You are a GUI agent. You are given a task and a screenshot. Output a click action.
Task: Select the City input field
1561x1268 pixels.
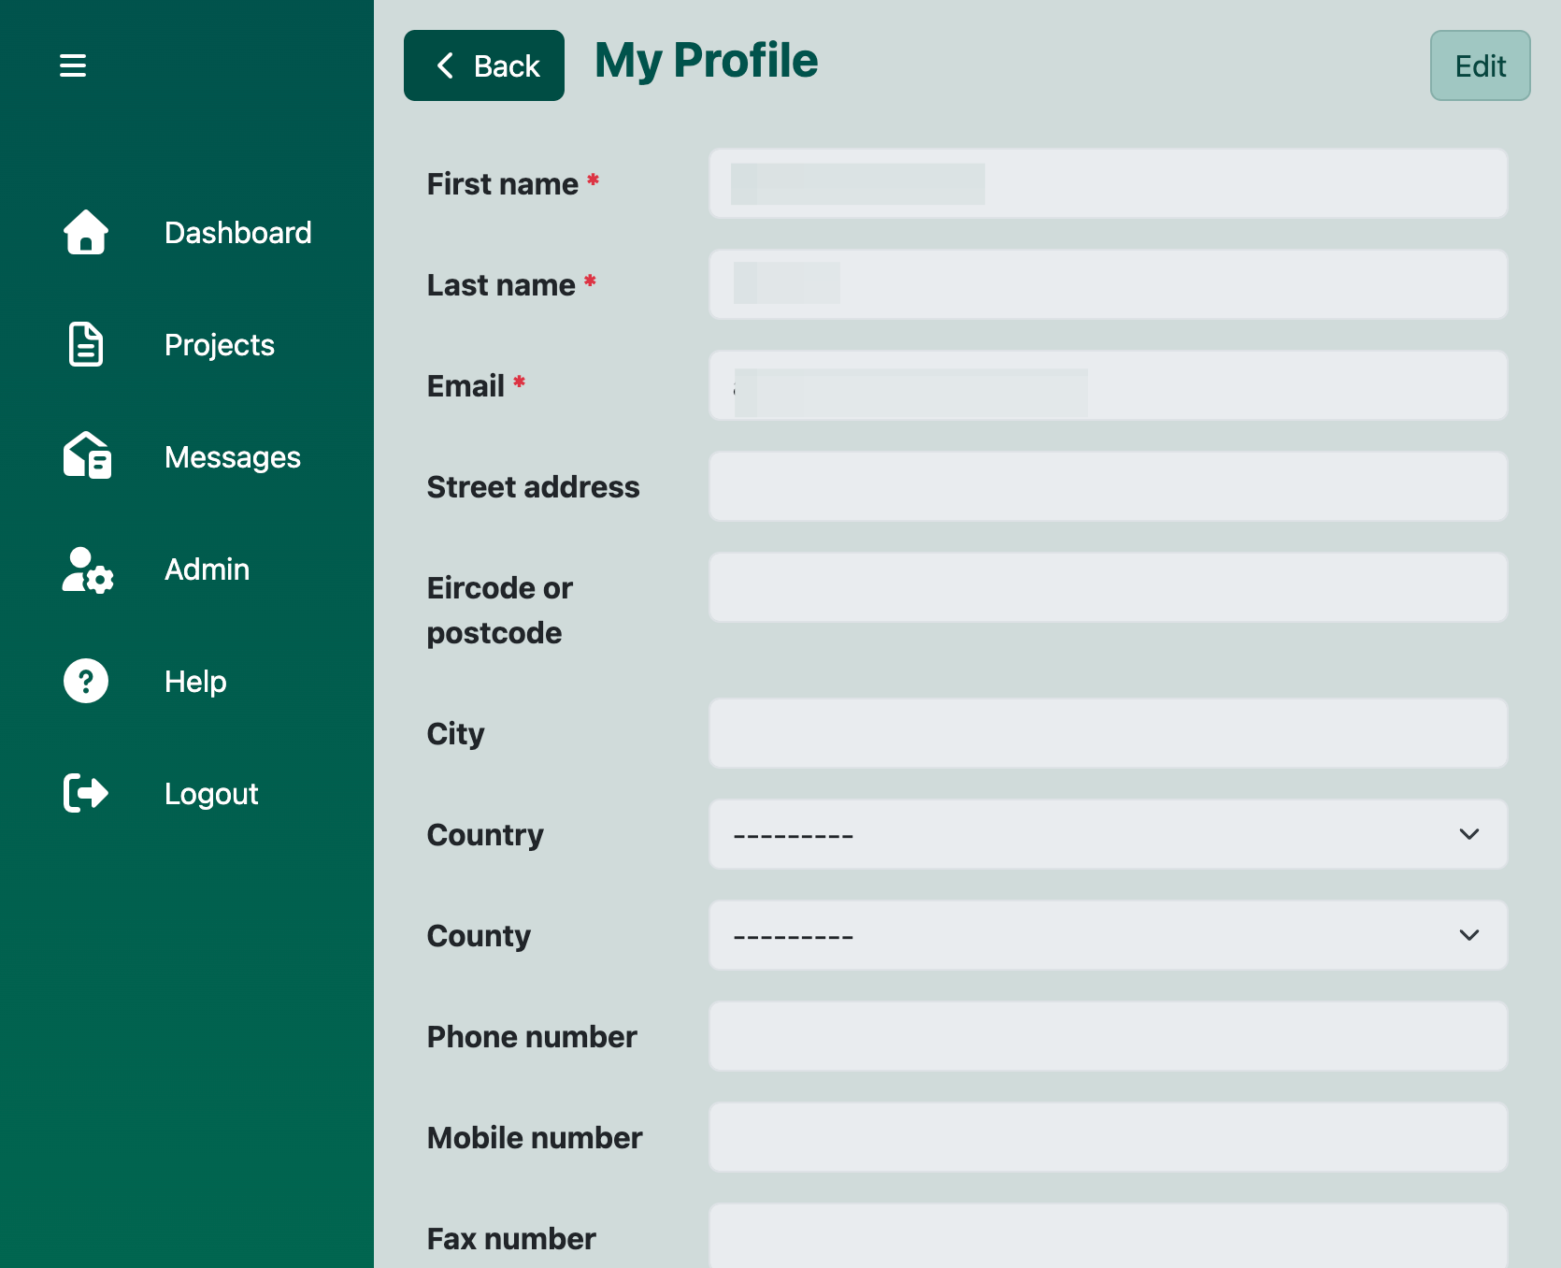tap(1109, 733)
